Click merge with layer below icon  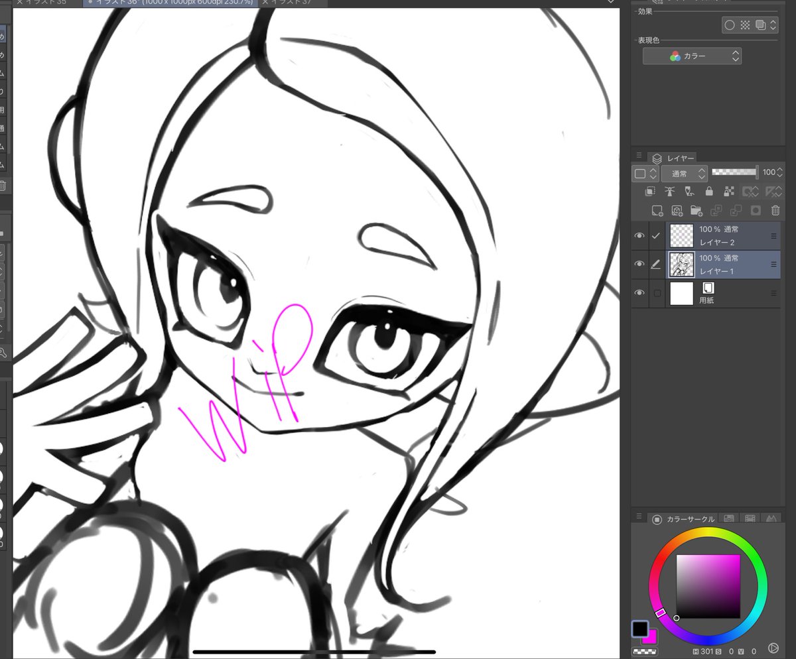point(736,211)
